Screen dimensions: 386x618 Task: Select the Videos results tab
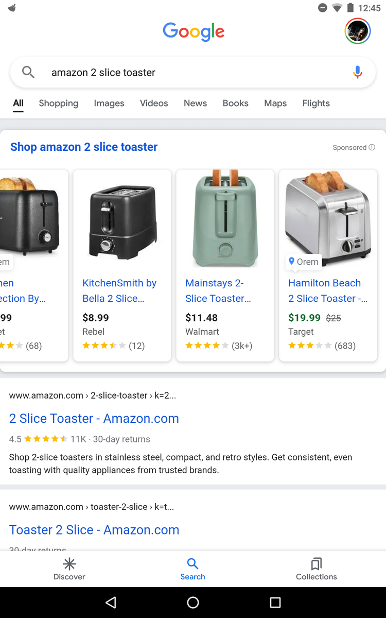click(154, 103)
